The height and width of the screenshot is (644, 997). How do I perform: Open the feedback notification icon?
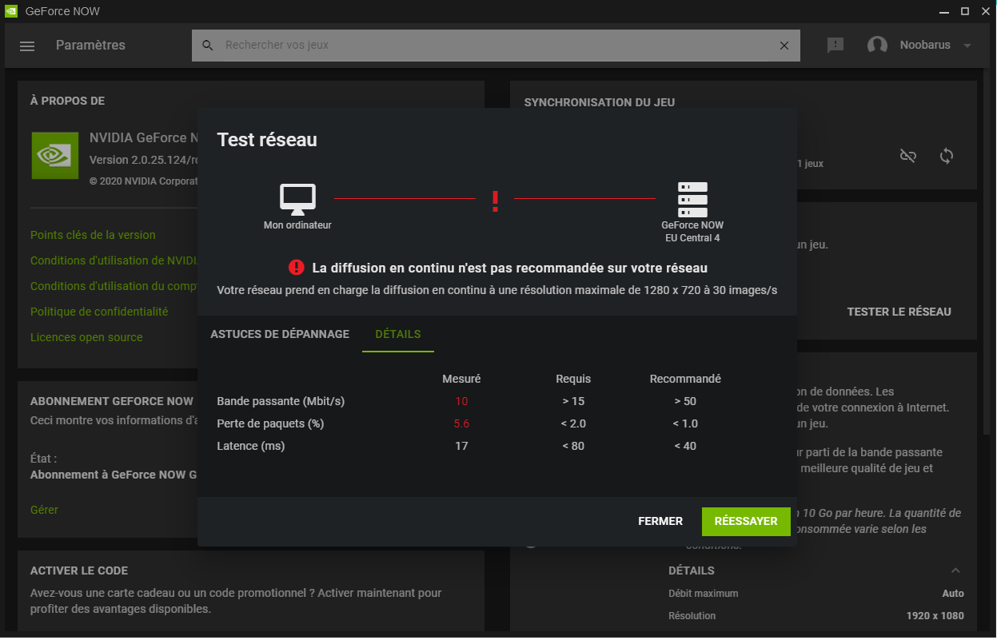click(x=835, y=46)
